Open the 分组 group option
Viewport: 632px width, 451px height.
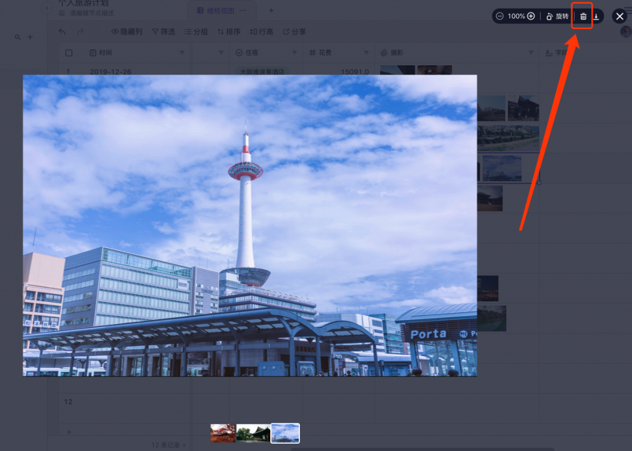tap(196, 31)
